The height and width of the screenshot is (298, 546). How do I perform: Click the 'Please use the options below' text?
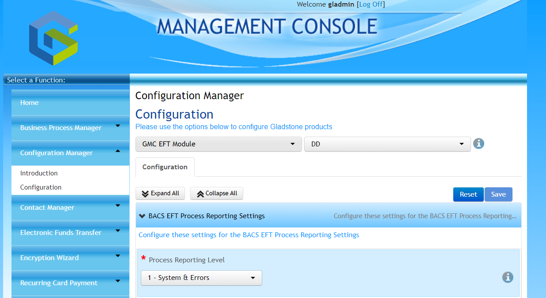tap(233, 127)
